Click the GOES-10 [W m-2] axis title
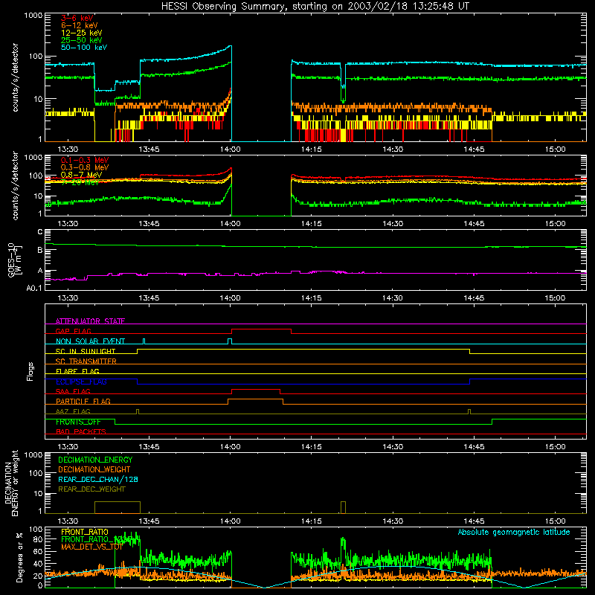595x595 pixels. click(15, 260)
